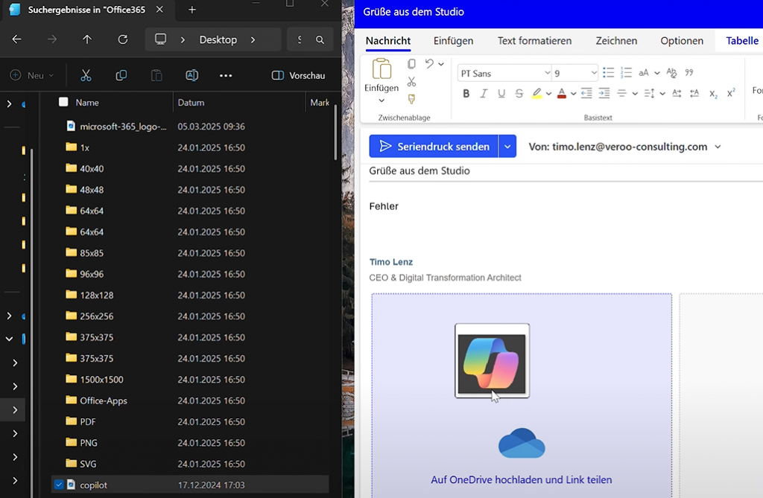Click the Seriendruck senden button
The height and width of the screenshot is (498, 763).
(433, 146)
